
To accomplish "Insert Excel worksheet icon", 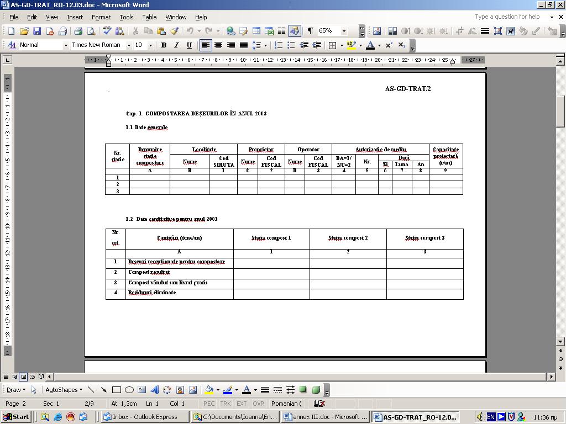I will pos(269,31).
